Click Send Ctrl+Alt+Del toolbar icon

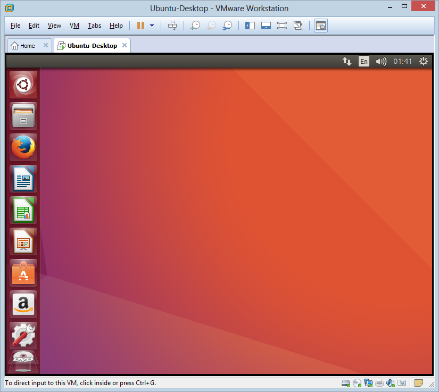172,26
